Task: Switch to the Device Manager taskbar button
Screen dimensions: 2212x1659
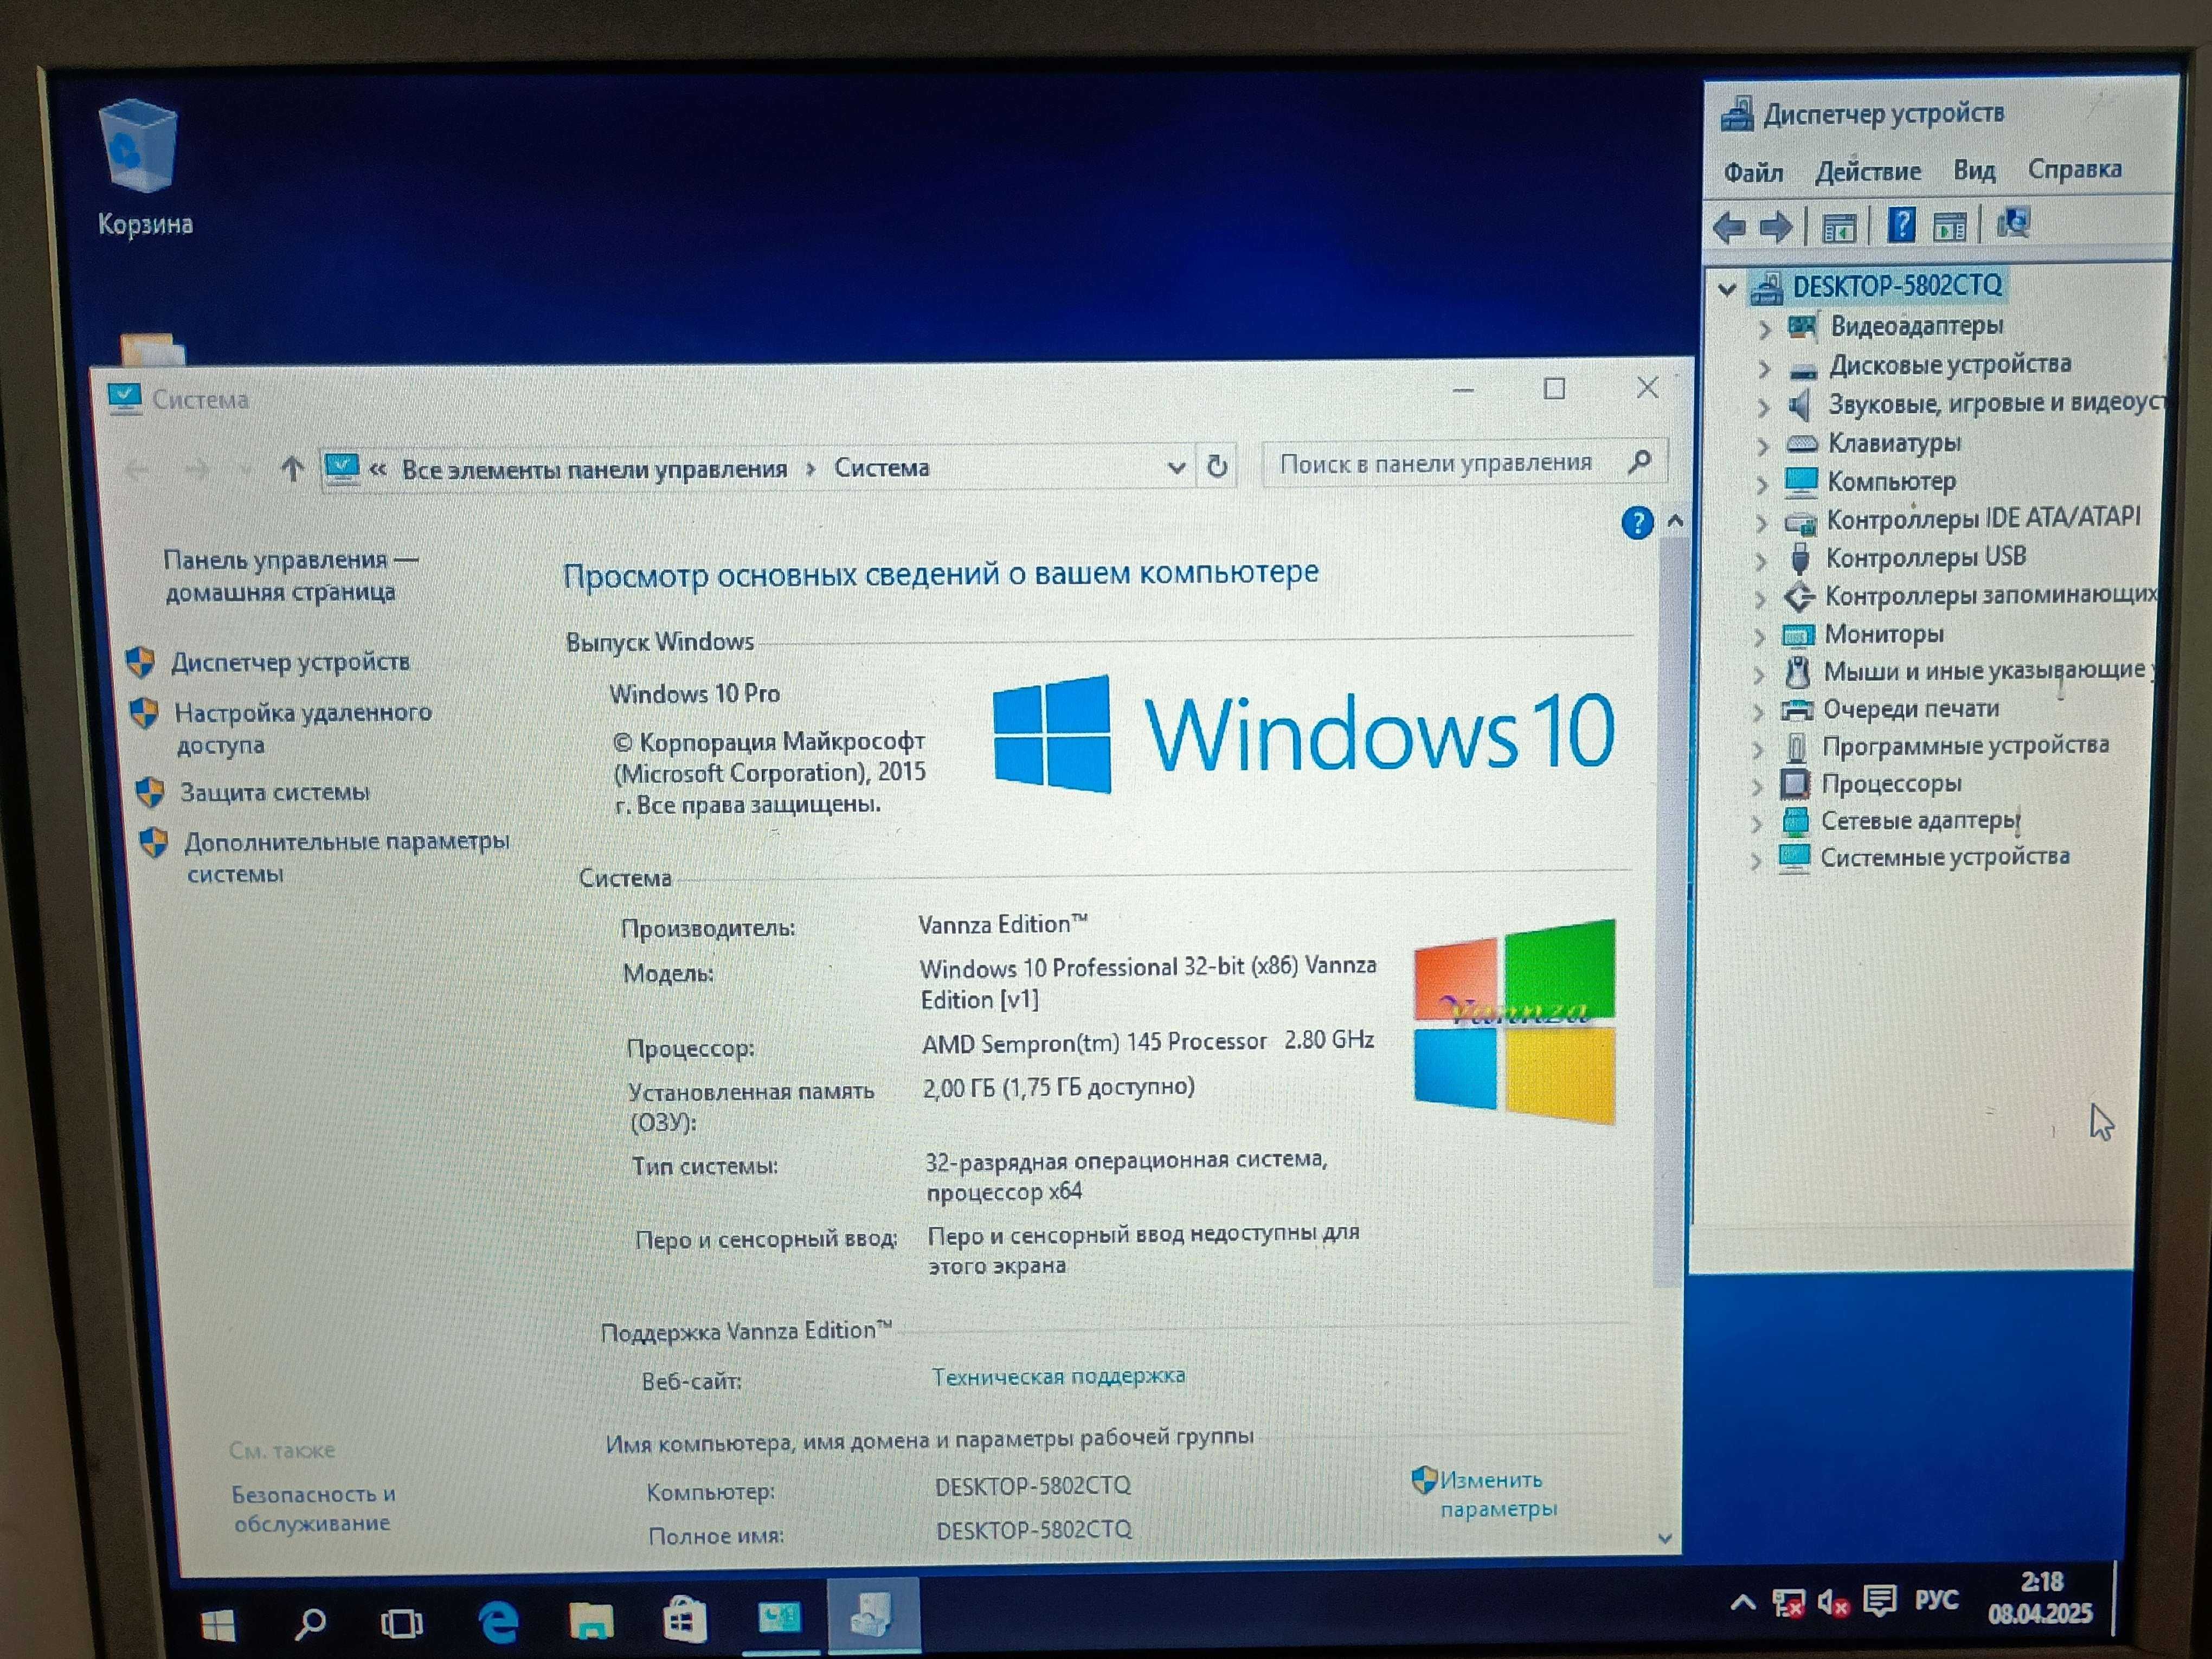Action: pos(873,1615)
